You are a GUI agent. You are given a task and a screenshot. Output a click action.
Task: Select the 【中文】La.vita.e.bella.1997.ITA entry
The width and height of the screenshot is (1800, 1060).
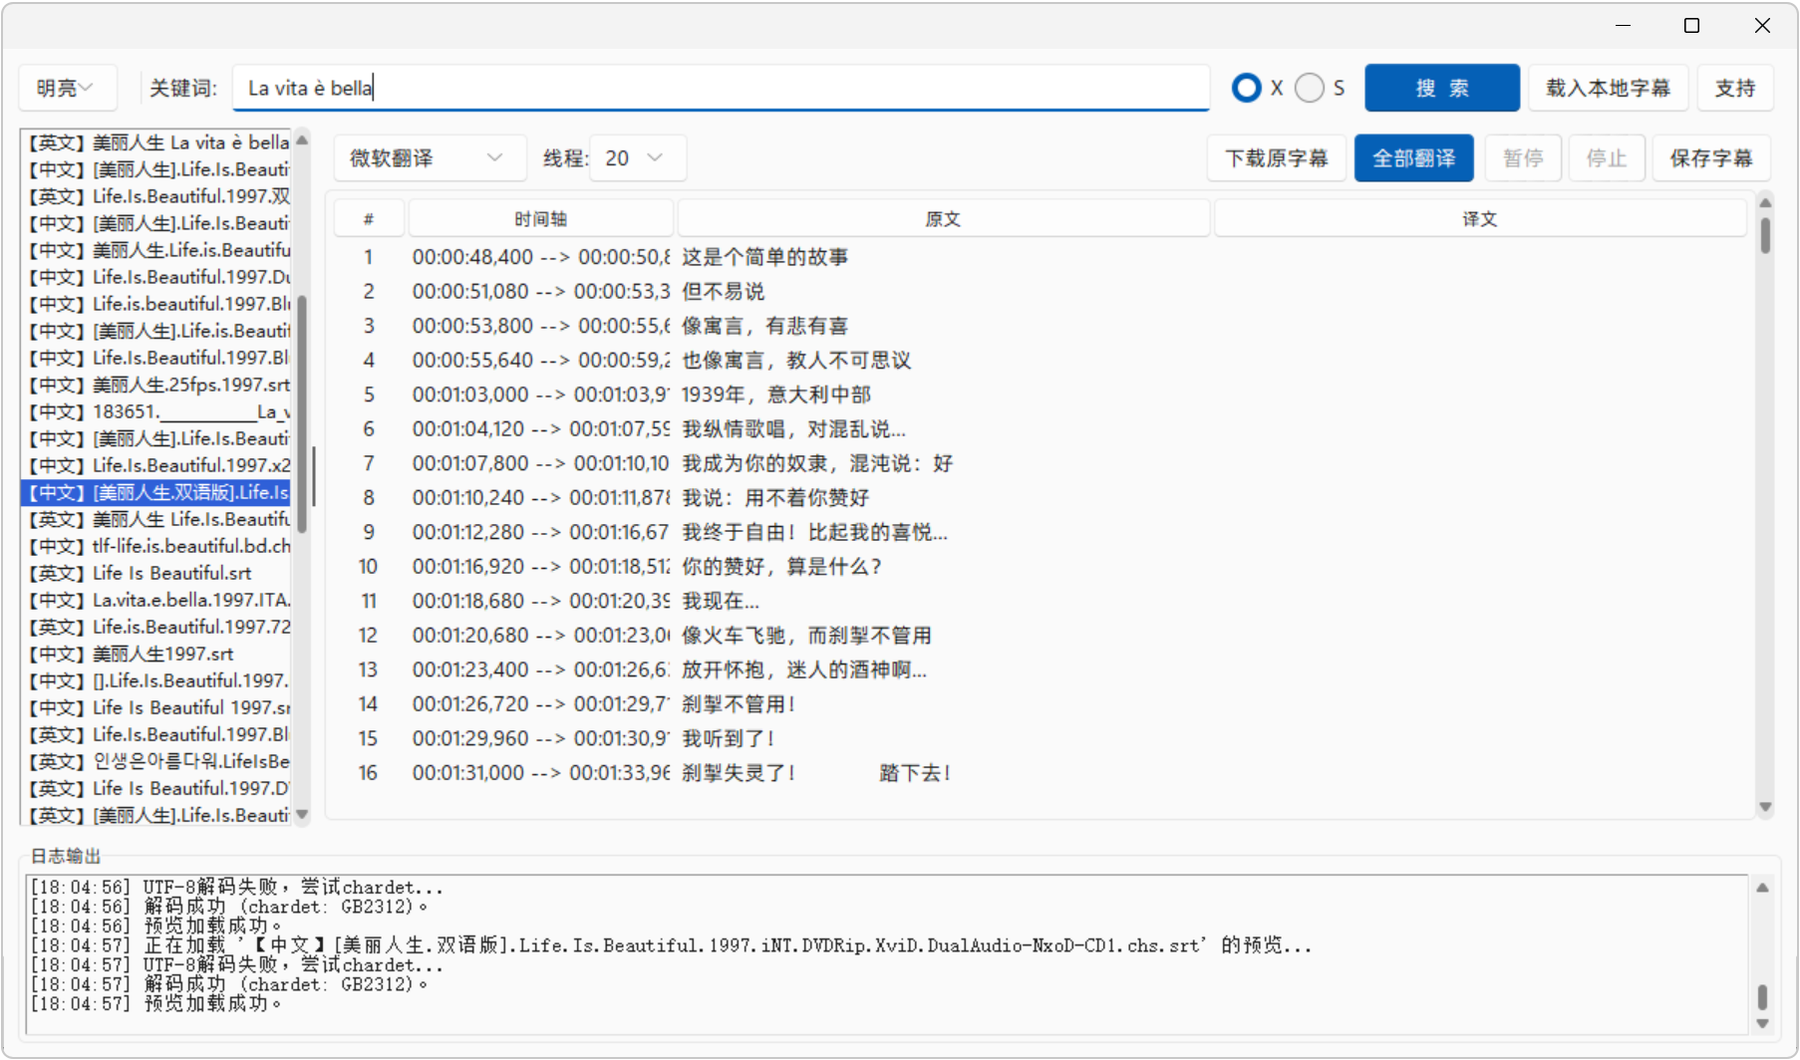tap(157, 600)
